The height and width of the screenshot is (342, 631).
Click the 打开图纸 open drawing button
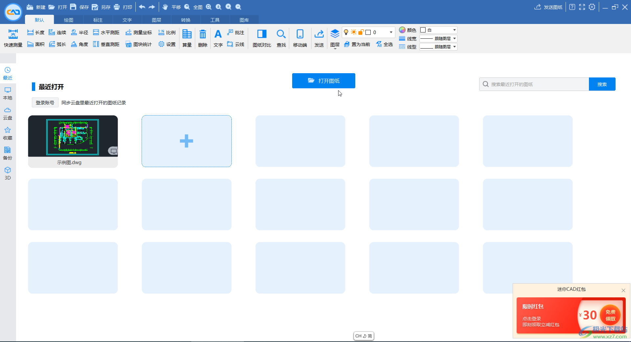[324, 81]
